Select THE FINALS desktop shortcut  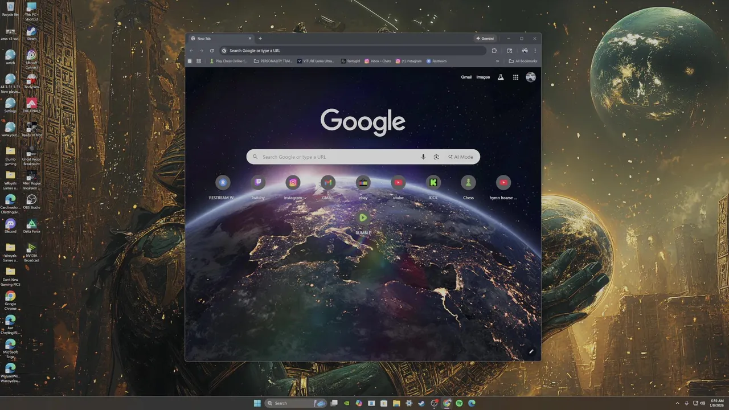pos(31,106)
